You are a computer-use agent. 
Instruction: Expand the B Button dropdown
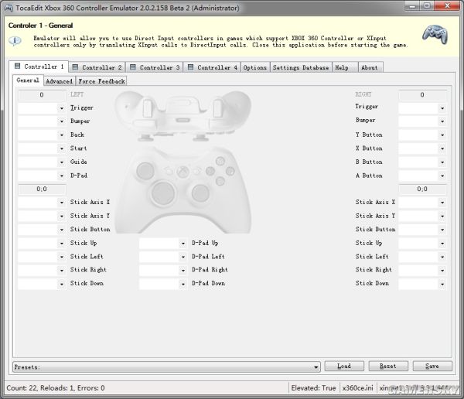[x=442, y=162]
